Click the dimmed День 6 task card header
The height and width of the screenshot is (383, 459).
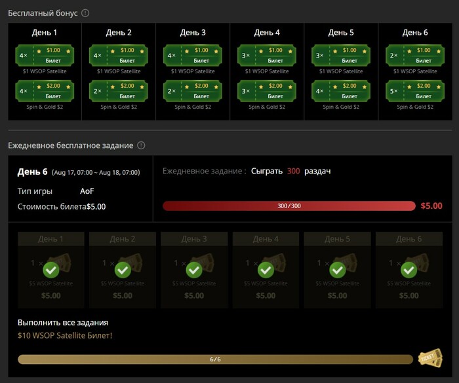pyautogui.click(x=409, y=239)
